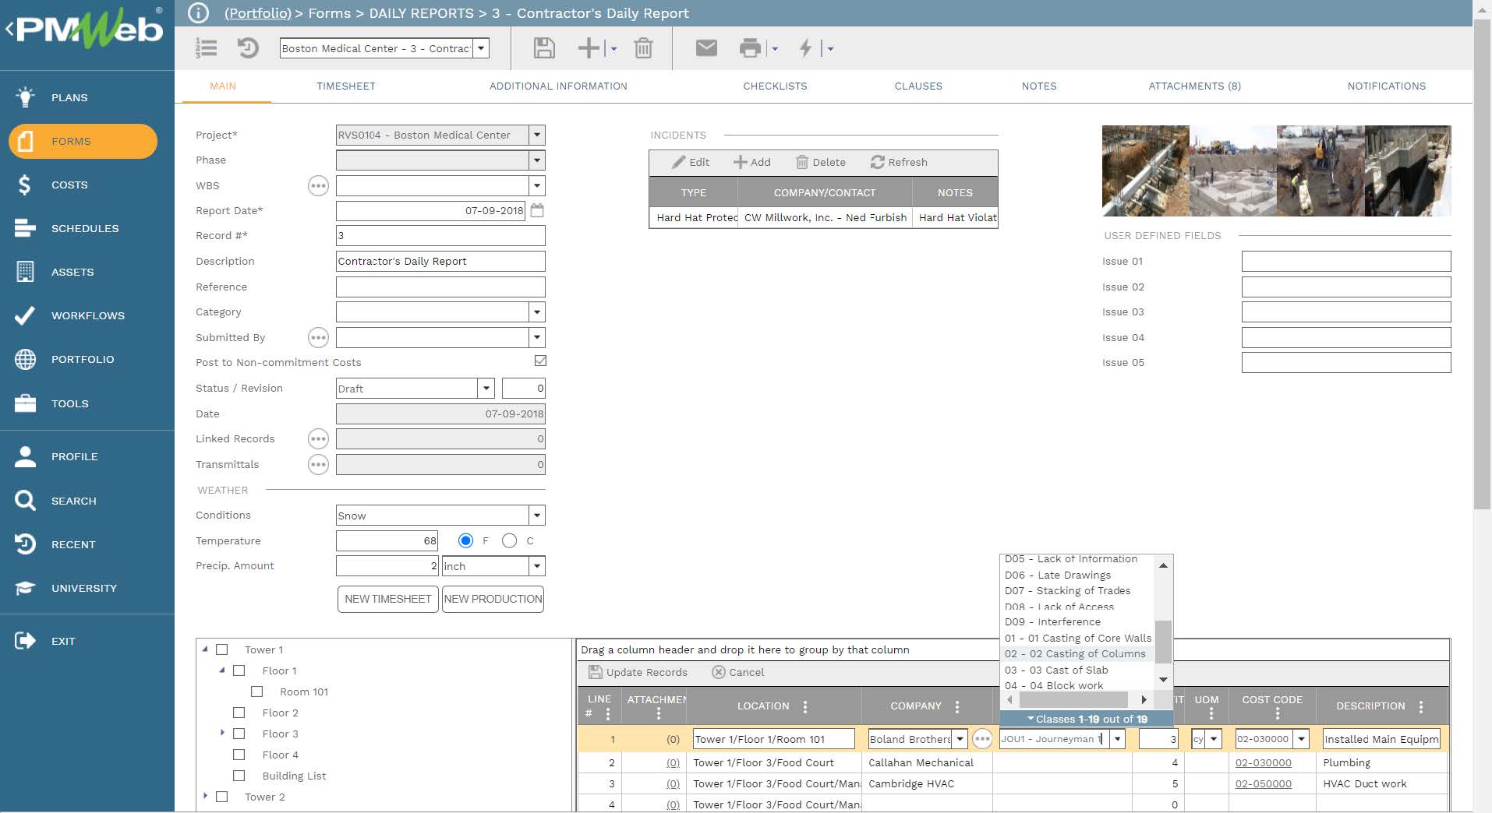Delete record using trash icon
This screenshot has width=1492, height=813.
643,48
